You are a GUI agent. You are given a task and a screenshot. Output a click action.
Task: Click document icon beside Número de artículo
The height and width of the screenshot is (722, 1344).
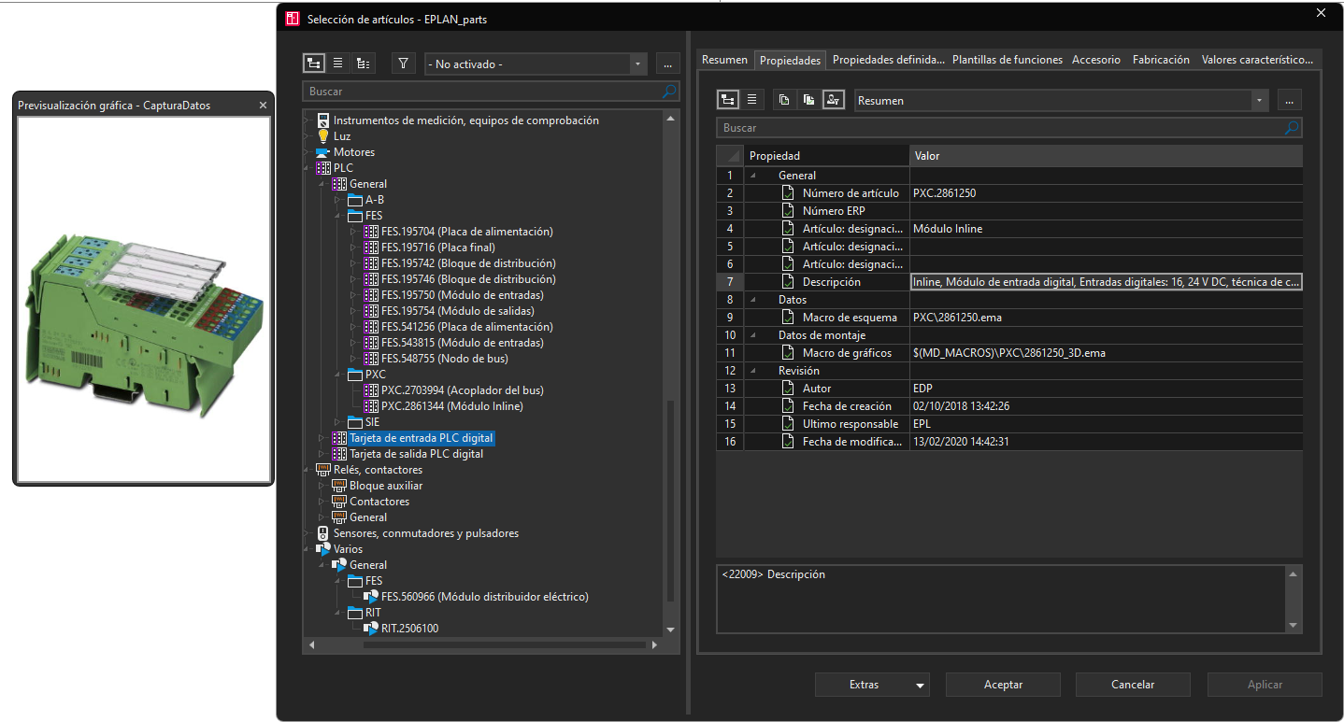click(788, 193)
